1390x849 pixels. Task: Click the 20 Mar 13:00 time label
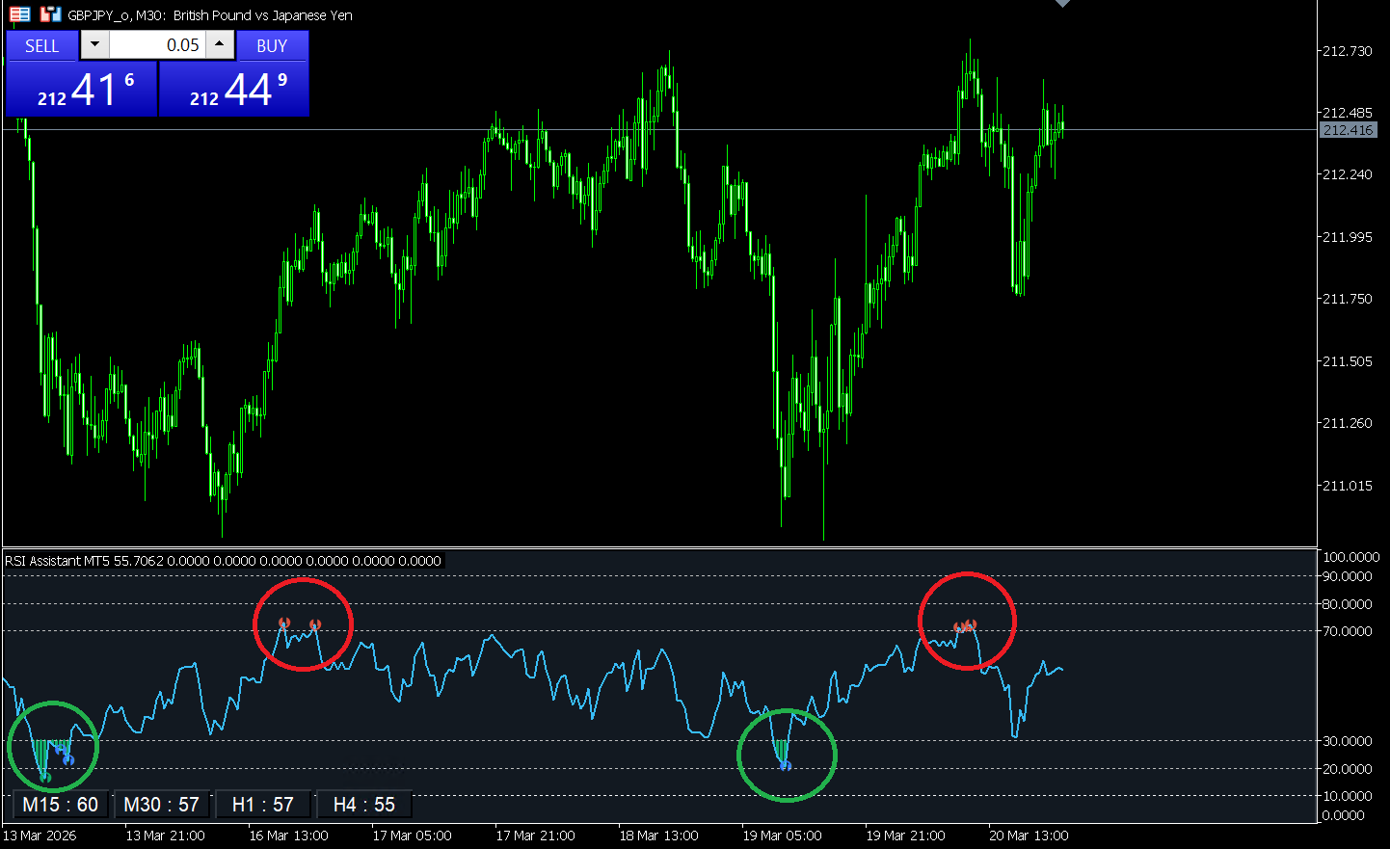1029,836
